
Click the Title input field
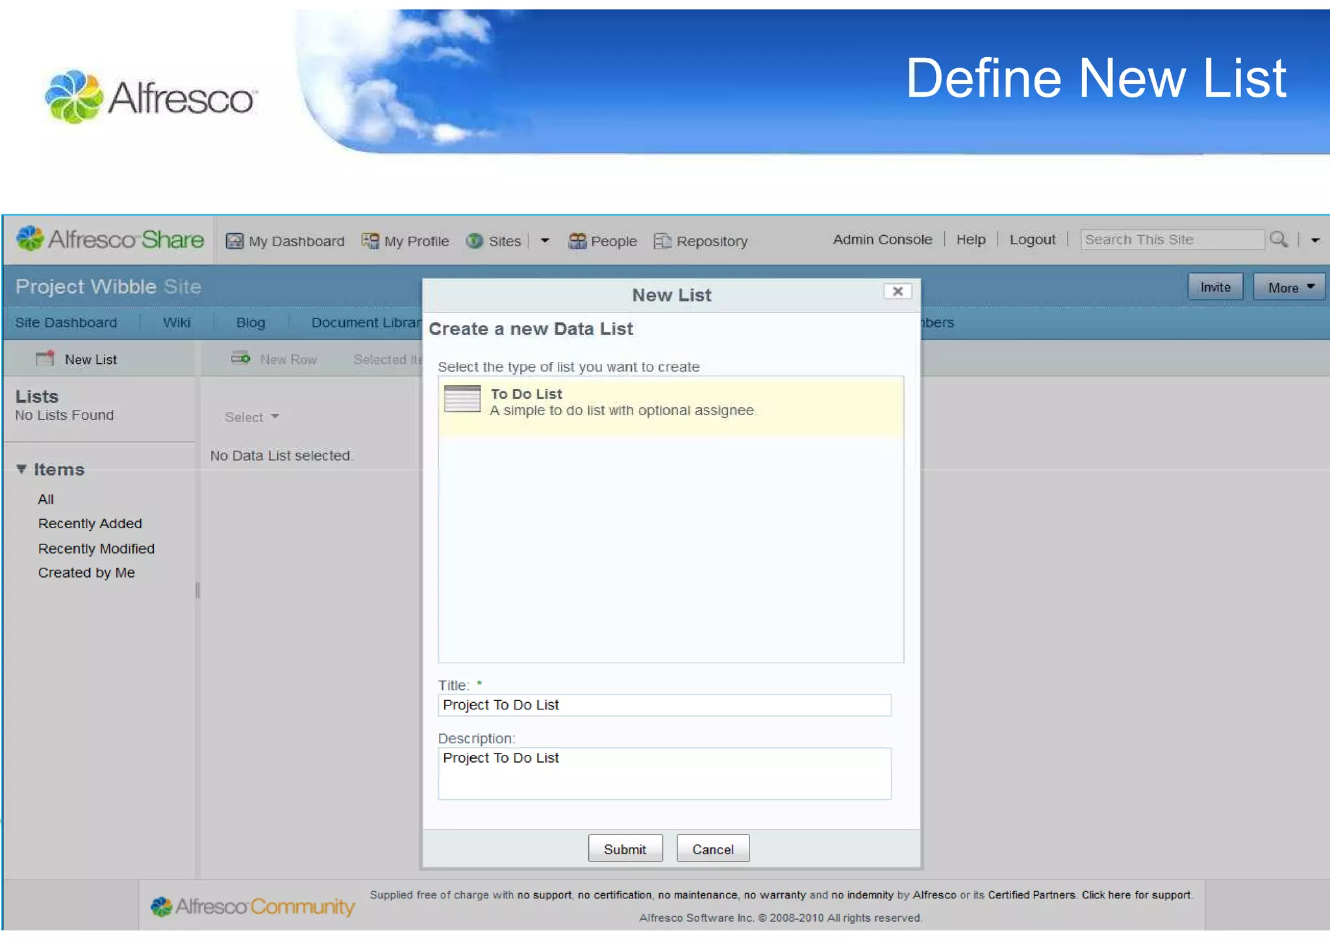pyautogui.click(x=664, y=705)
